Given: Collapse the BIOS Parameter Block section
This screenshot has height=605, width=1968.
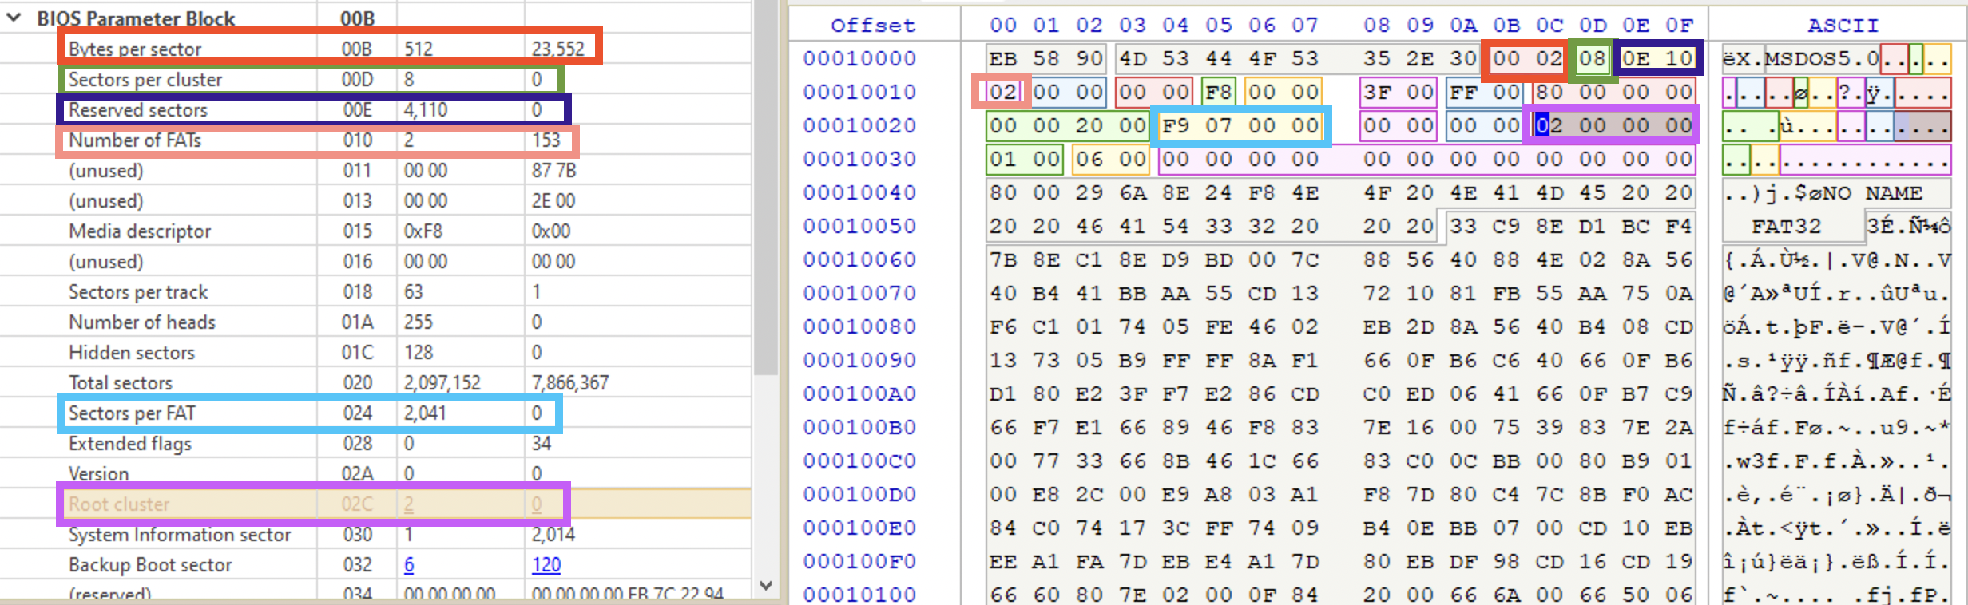Looking at the screenshot, I should 14,18.
